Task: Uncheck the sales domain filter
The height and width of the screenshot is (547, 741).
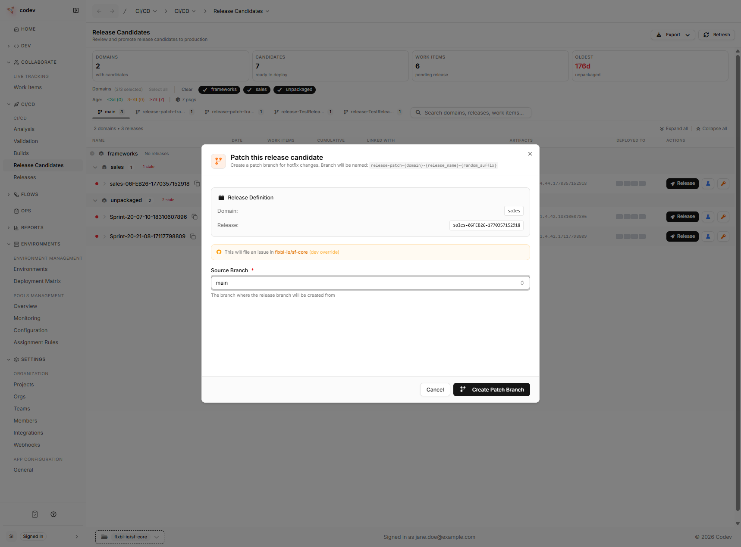Action: (x=257, y=90)
